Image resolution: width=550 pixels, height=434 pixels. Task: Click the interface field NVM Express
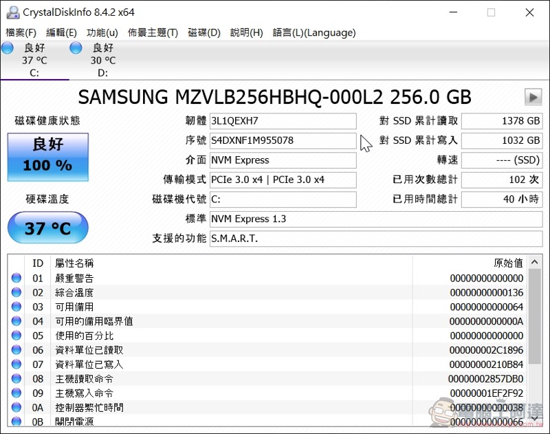coord(283,160)
